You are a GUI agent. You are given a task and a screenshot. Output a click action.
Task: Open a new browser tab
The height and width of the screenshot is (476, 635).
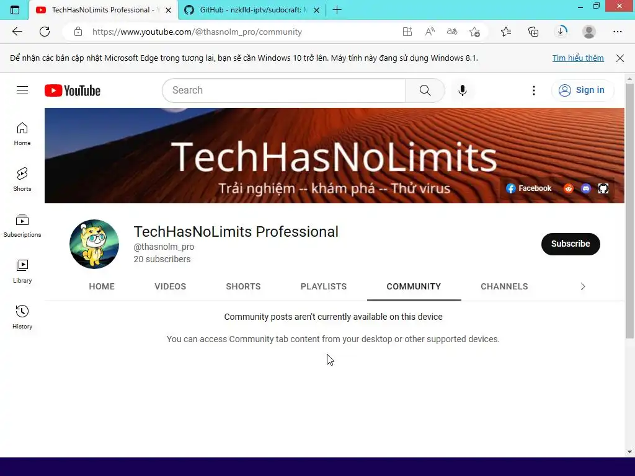pos(337,10)
